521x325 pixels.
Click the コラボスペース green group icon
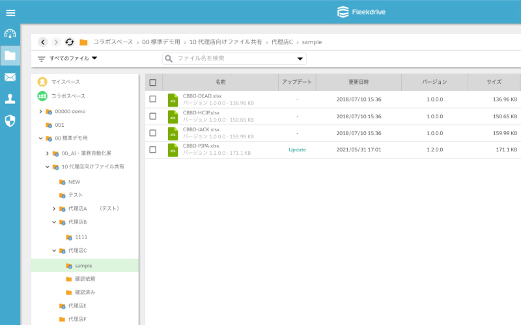coord(42,96)
